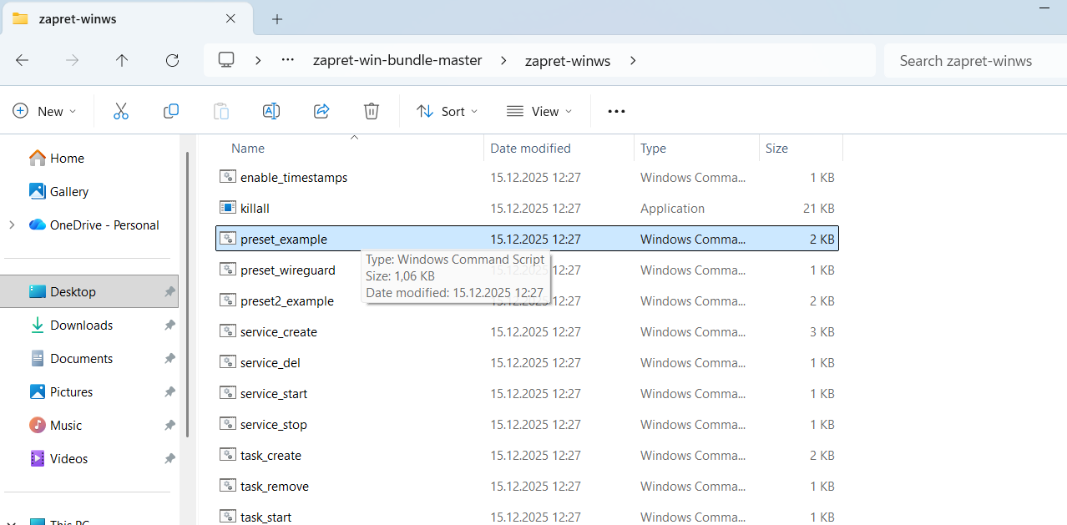This screenshot has height=525, width=1067.
Task: Select the killall application icon
Action: (x=227, y=208)
